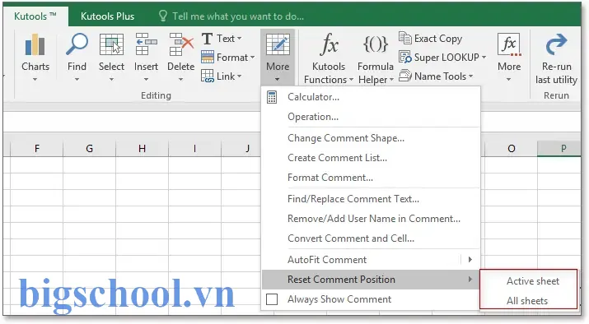
Task: Select column O header
Action: [x=512, y=149]
